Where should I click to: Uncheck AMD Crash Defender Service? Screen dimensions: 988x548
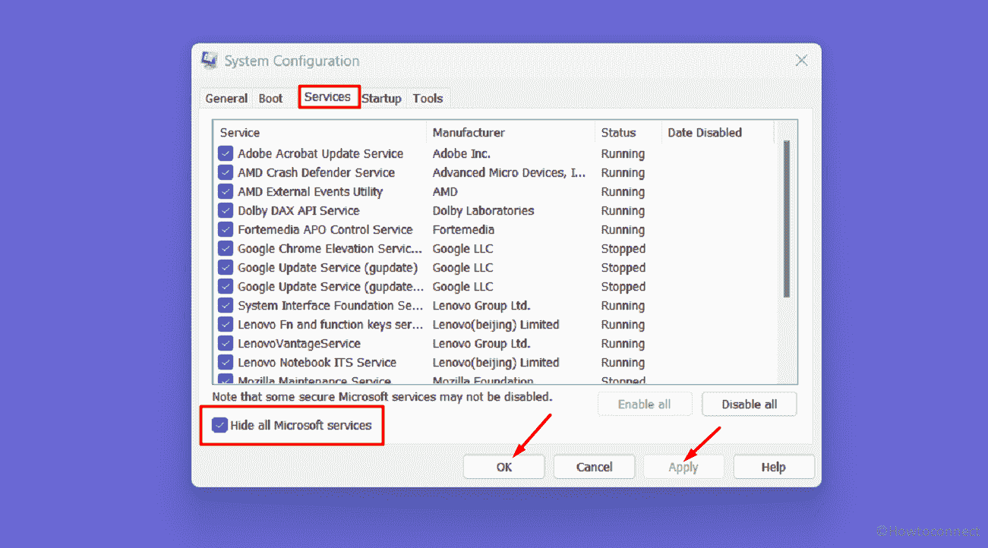click(x=226, y=172)
